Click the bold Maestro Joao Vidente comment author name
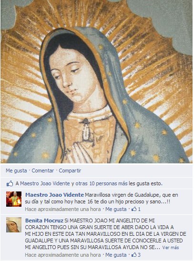194x261 pixels. point(54,195)
